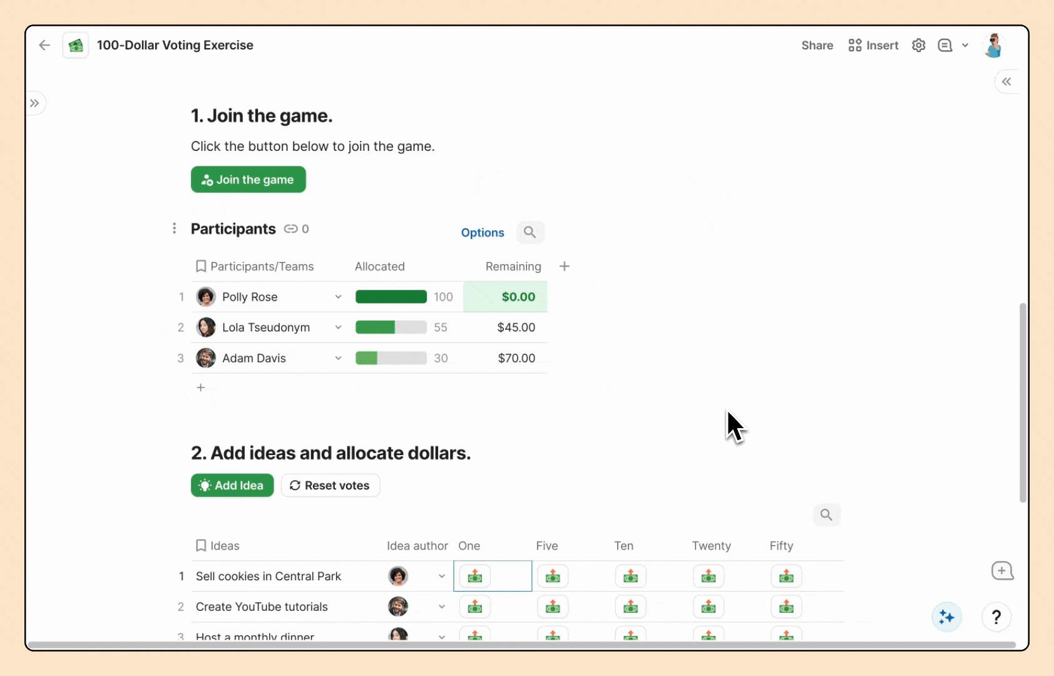Click the Share button
The image size is (1054, 676).
pyautogui.click(x=817, y=45)
